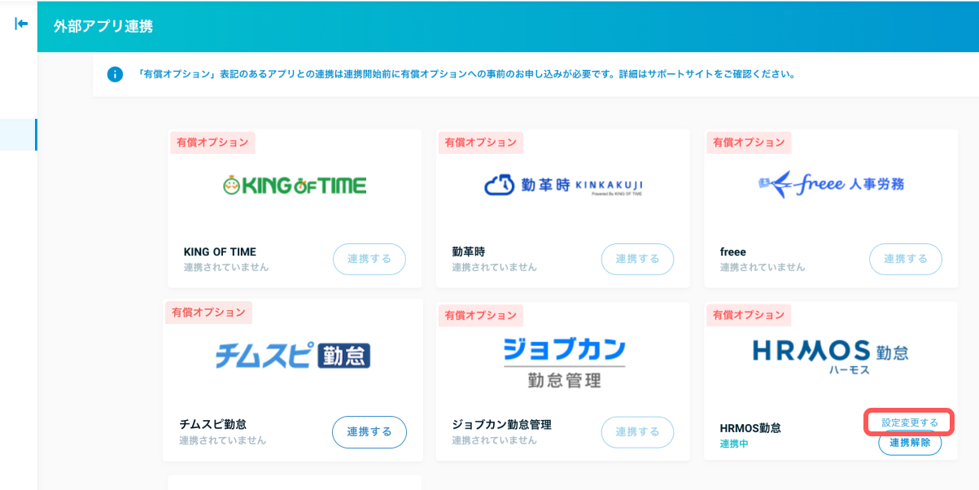Image resolution: width=979 pixels, height=490 pixels.
Task: Click the ジョブカン勤怠管理 logo
Action: (x=563, y=362)
